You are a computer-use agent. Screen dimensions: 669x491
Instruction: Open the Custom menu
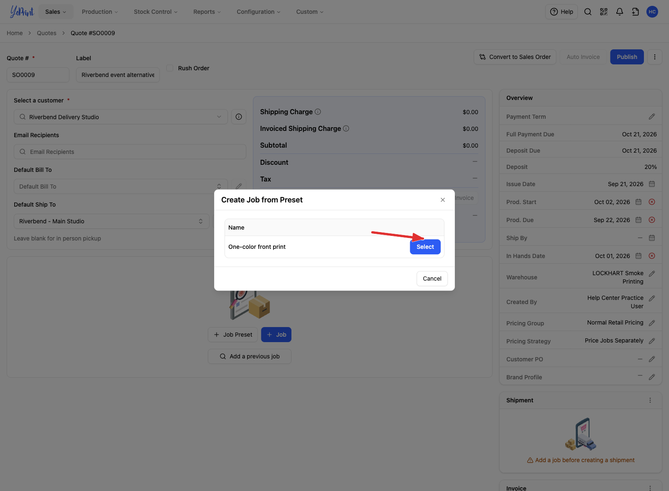point(310,12)
